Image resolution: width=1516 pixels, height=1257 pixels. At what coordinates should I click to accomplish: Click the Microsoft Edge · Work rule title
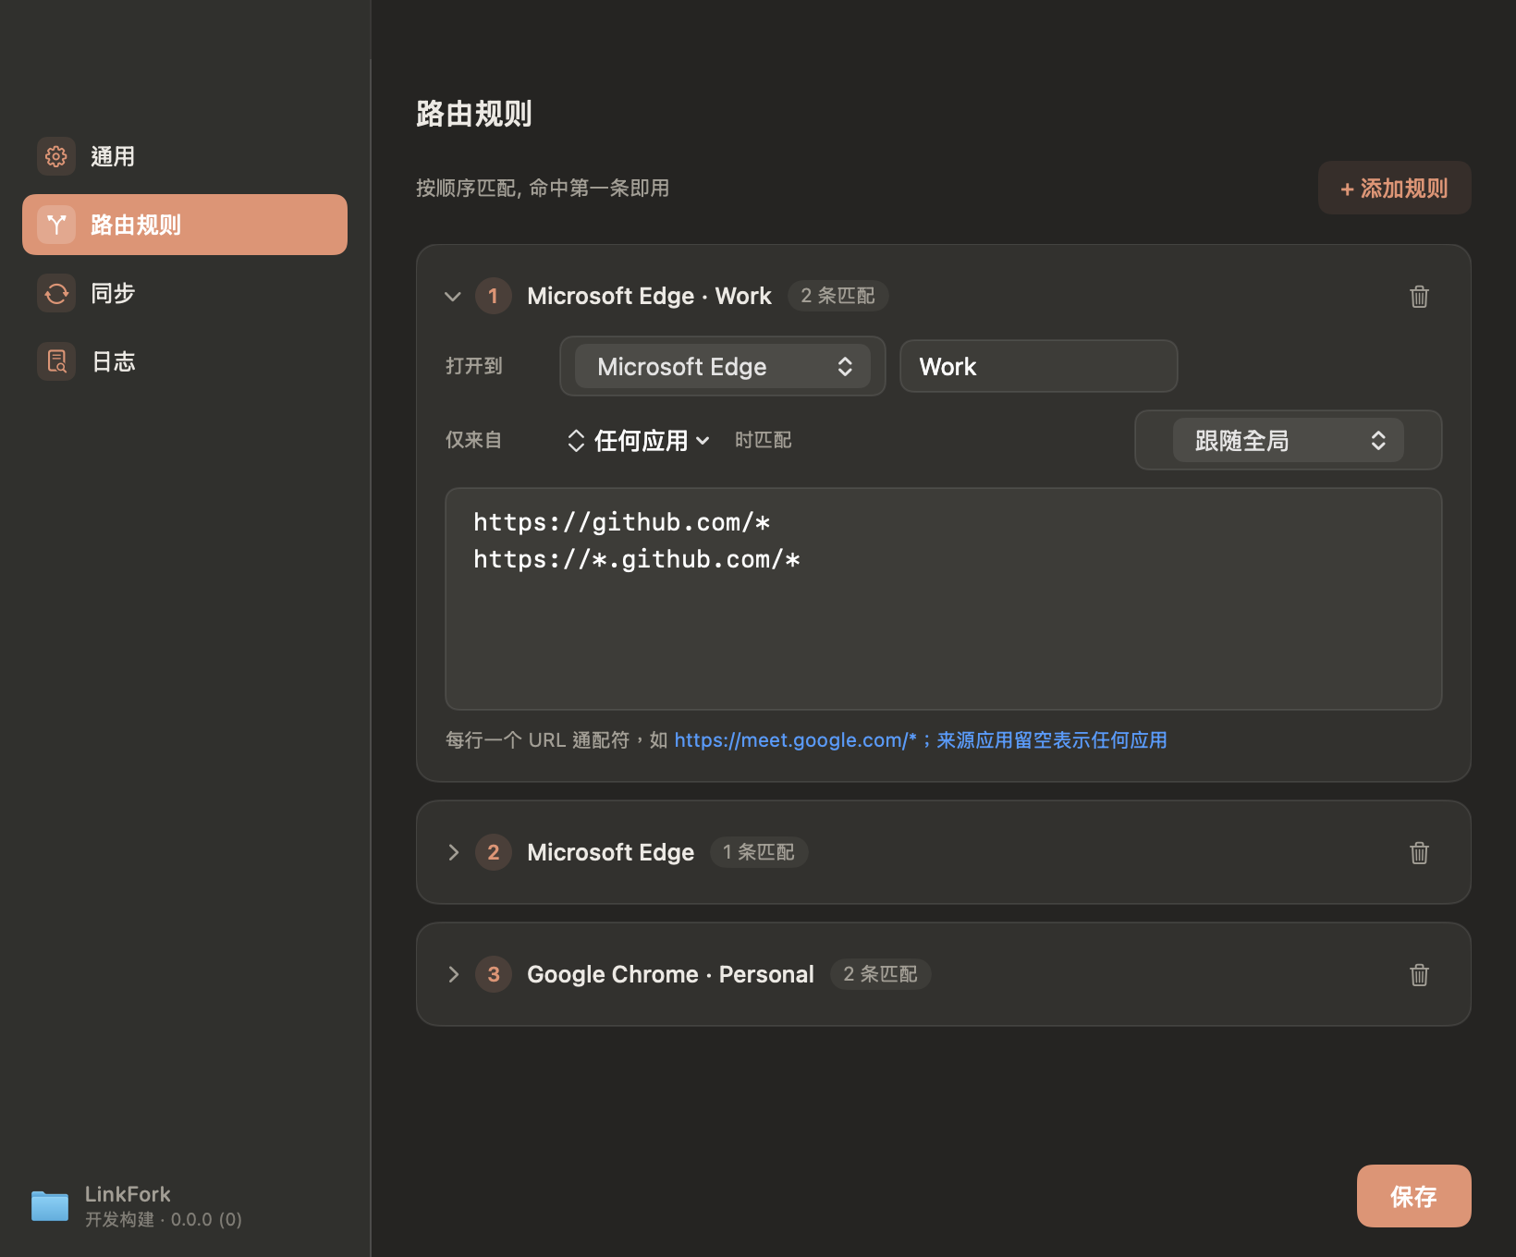click(649, 296)
